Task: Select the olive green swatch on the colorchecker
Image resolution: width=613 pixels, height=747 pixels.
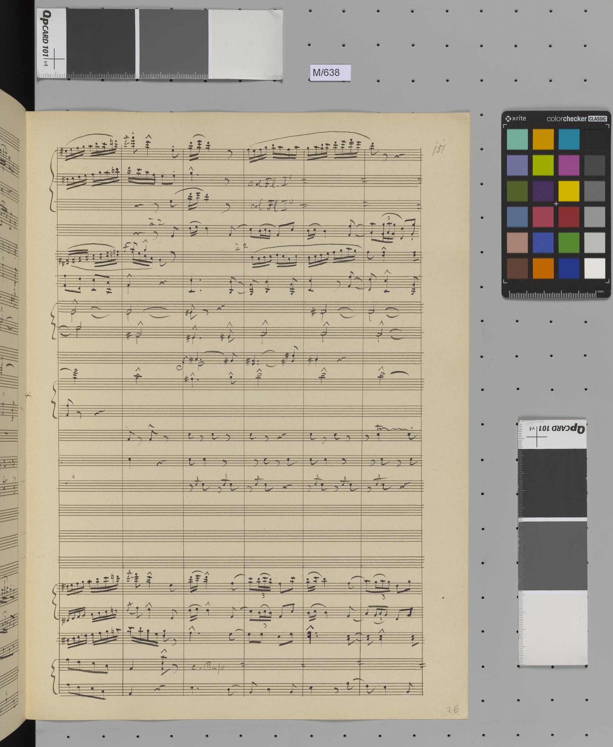Action: tap(517, 191)
